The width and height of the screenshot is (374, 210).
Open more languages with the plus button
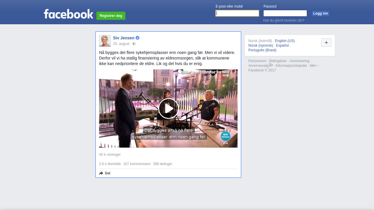pos(326,43)
